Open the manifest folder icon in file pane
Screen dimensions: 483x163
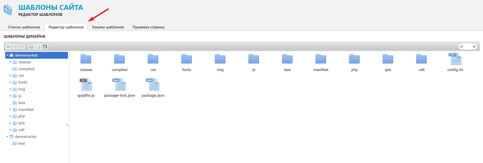click(321, 59)
